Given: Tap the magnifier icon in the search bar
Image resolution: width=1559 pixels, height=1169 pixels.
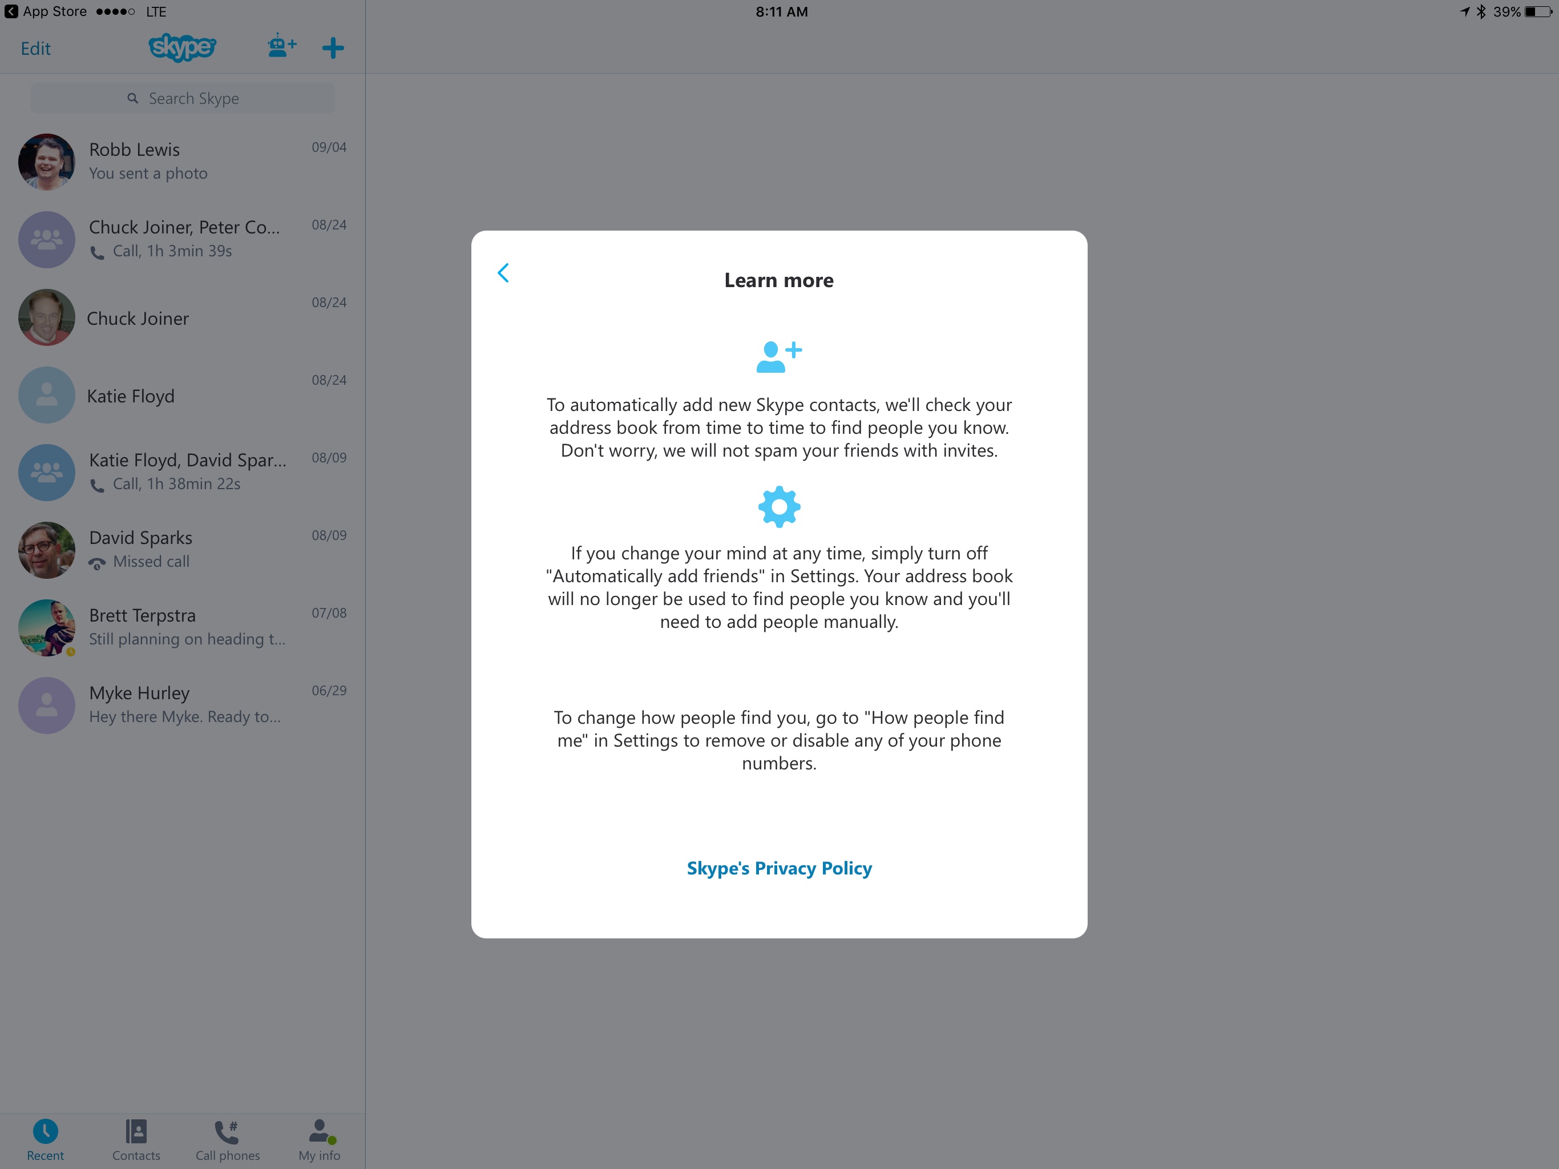Looking at the screenshot, I should coord(132,98).
